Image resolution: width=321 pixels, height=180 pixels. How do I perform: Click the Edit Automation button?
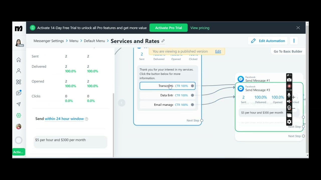pos(268,41)
